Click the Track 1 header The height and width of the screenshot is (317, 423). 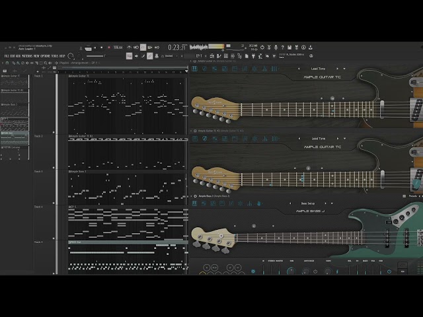coord(44,104)
